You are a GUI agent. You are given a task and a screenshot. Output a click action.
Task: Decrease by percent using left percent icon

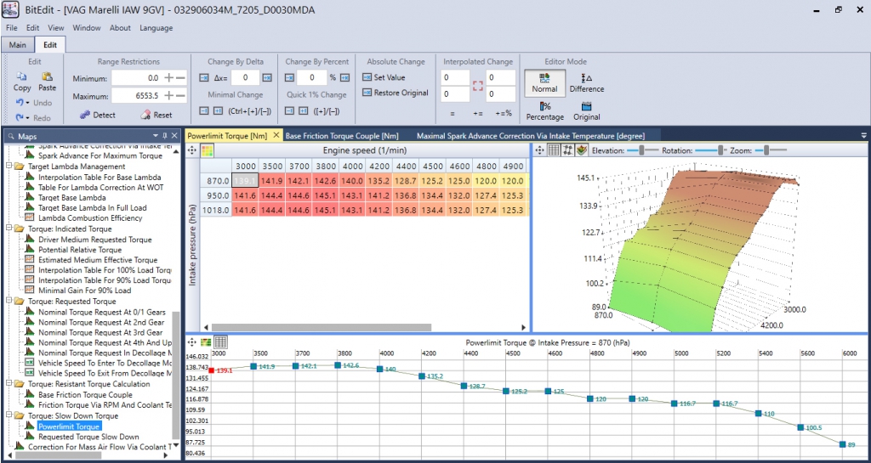[x=289, y=77]
